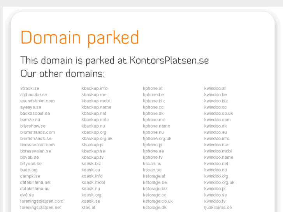The image size is (283, 212).
Task: Visit the backascout.se link
Action: click(35, 114)
